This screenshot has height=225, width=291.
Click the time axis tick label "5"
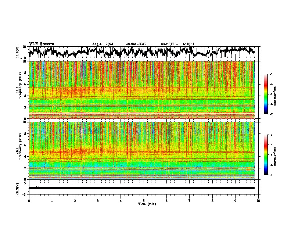pos(144,201)
